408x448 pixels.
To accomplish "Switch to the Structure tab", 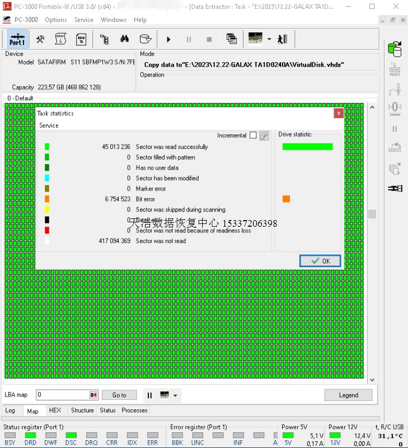I will 82,410.
